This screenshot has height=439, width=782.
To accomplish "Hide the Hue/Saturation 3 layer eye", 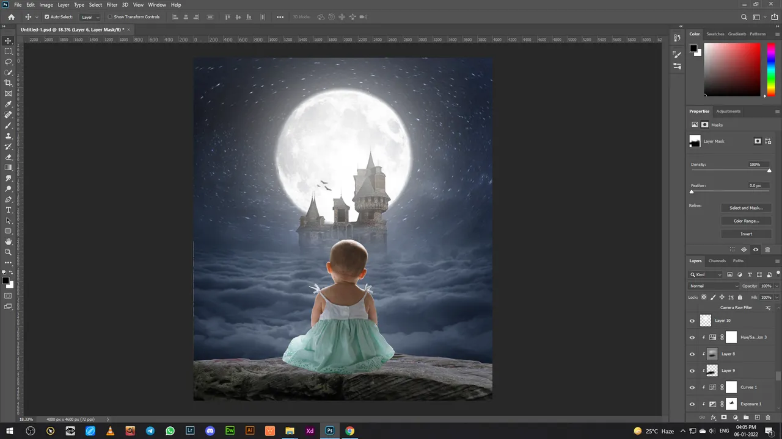I will click(x=692, y=337).
